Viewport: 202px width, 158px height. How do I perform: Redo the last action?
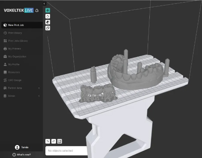pos(53,141)
